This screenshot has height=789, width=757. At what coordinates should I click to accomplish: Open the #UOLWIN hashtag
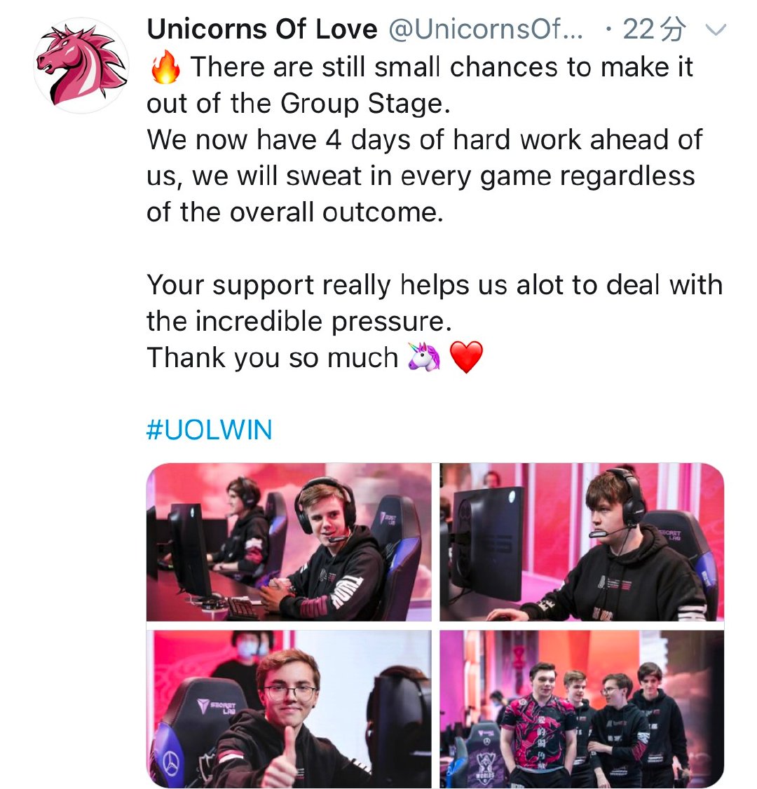(209, 430)
